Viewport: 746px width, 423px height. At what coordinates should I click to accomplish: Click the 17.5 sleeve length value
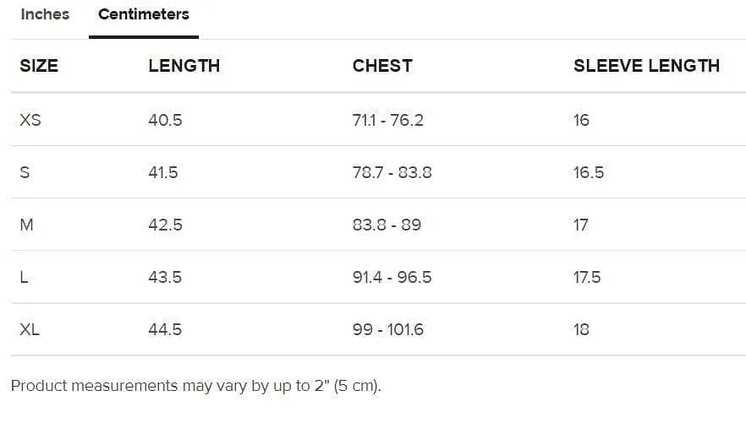pos(587,277)
